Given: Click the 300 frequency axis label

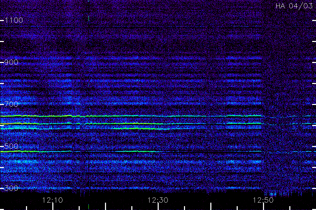Looking at the screenshot, I should 11,188.
